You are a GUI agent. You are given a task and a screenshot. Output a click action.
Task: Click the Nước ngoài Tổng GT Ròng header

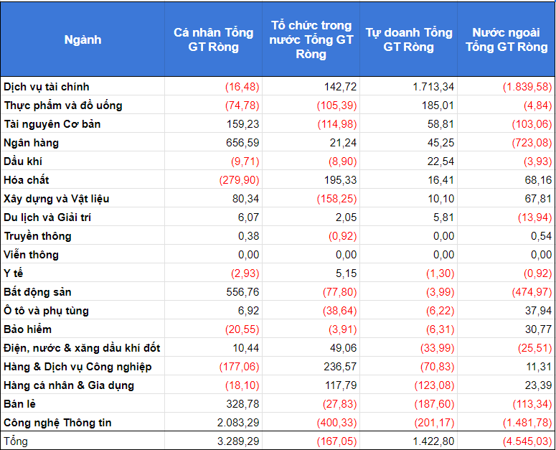pyautogui.click(x=506, y=39)
